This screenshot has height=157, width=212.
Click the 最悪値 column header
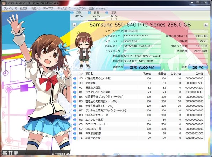[x=160, y=74]
